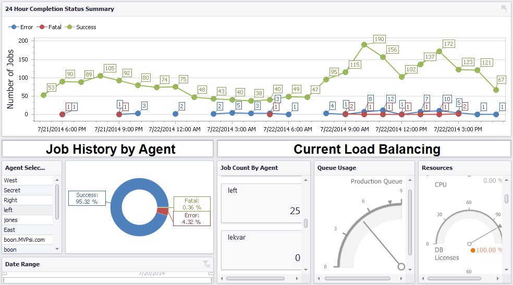Select agent East in the list

pos(28,230)
